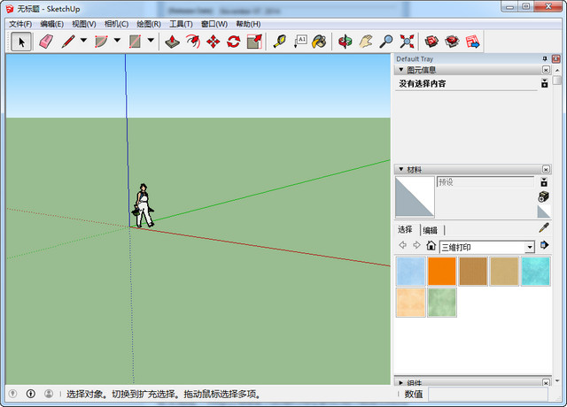The height and width of the screenshot is (407, 567).
Task: Select the Zoom magnifier tool
Action: (386, 42)
